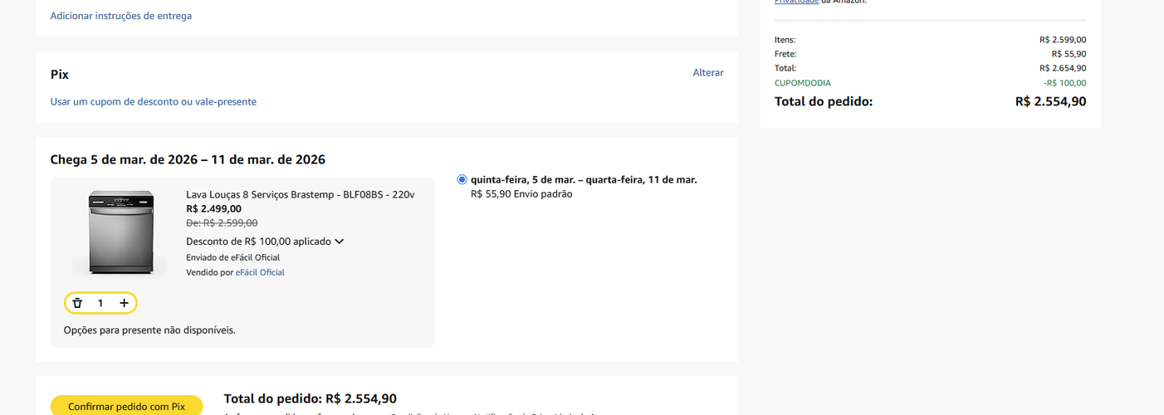The width and height of the screenshot is (1164, 415).
Task: Click the 'R$ 2.599,00' items value in summary
Action: (x=1063, y=40)
